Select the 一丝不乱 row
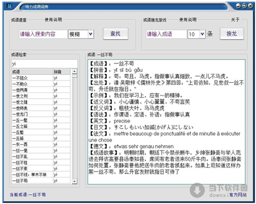Viewport: 256px width, 204px height. coord(41,156)
